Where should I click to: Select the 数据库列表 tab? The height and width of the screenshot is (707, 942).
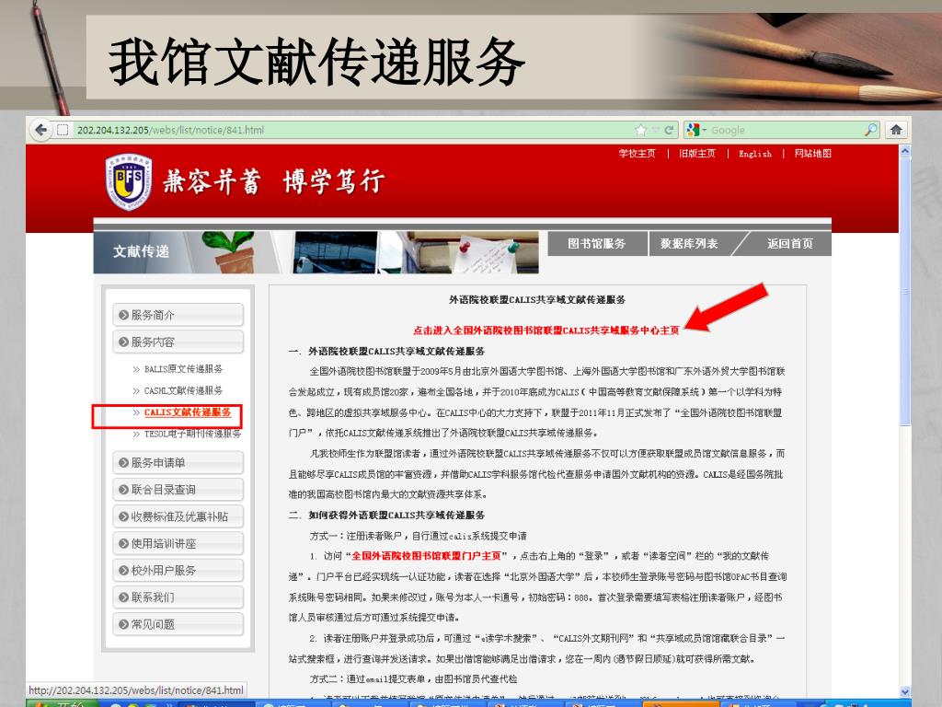coord(690,243)
